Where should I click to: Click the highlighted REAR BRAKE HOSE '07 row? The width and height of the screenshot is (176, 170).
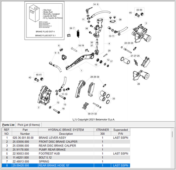[x=66, y=166]
